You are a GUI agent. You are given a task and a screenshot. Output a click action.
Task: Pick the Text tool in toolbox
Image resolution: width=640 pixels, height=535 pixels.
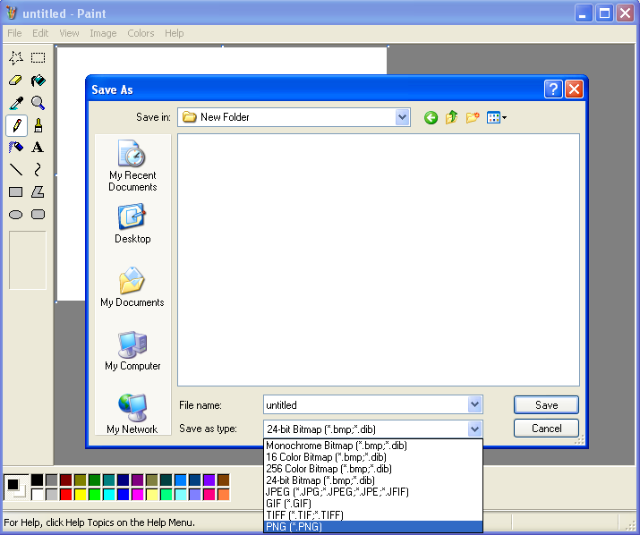(x=38, y=148)
